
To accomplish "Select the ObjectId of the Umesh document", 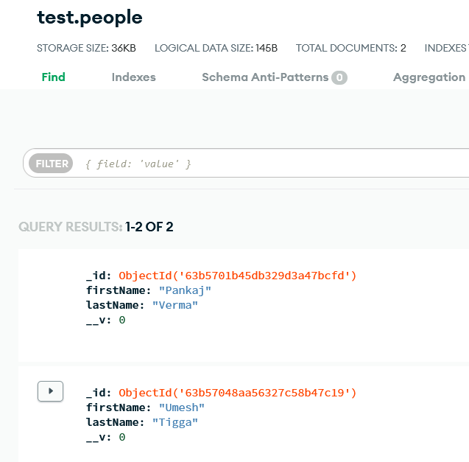I will click(237, 393).
